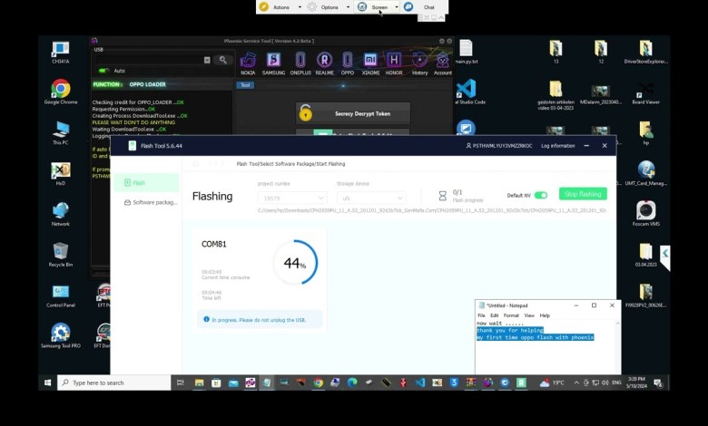Screen dimensions: 708x426
Task: Open This PC desktop icon
Action: point(61,132)
